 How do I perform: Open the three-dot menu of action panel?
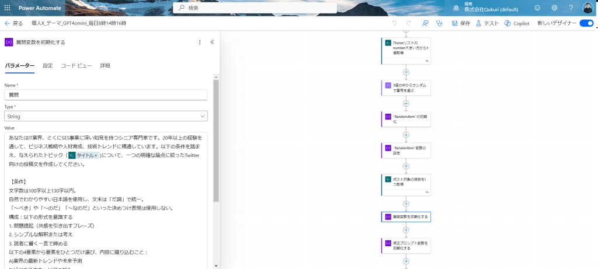(x=200, y=42)
